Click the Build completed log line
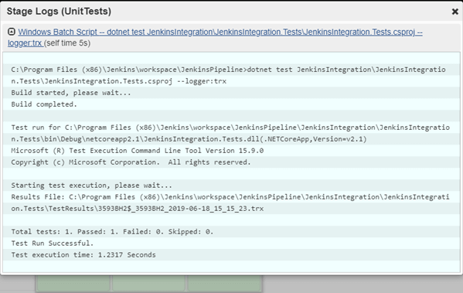Viewport: 463px width, 293px height. point(44,104)
